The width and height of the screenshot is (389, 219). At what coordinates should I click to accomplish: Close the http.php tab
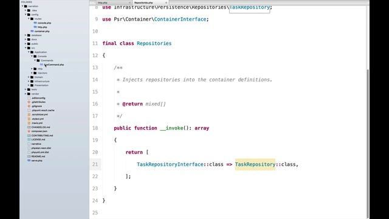point(129,2)
